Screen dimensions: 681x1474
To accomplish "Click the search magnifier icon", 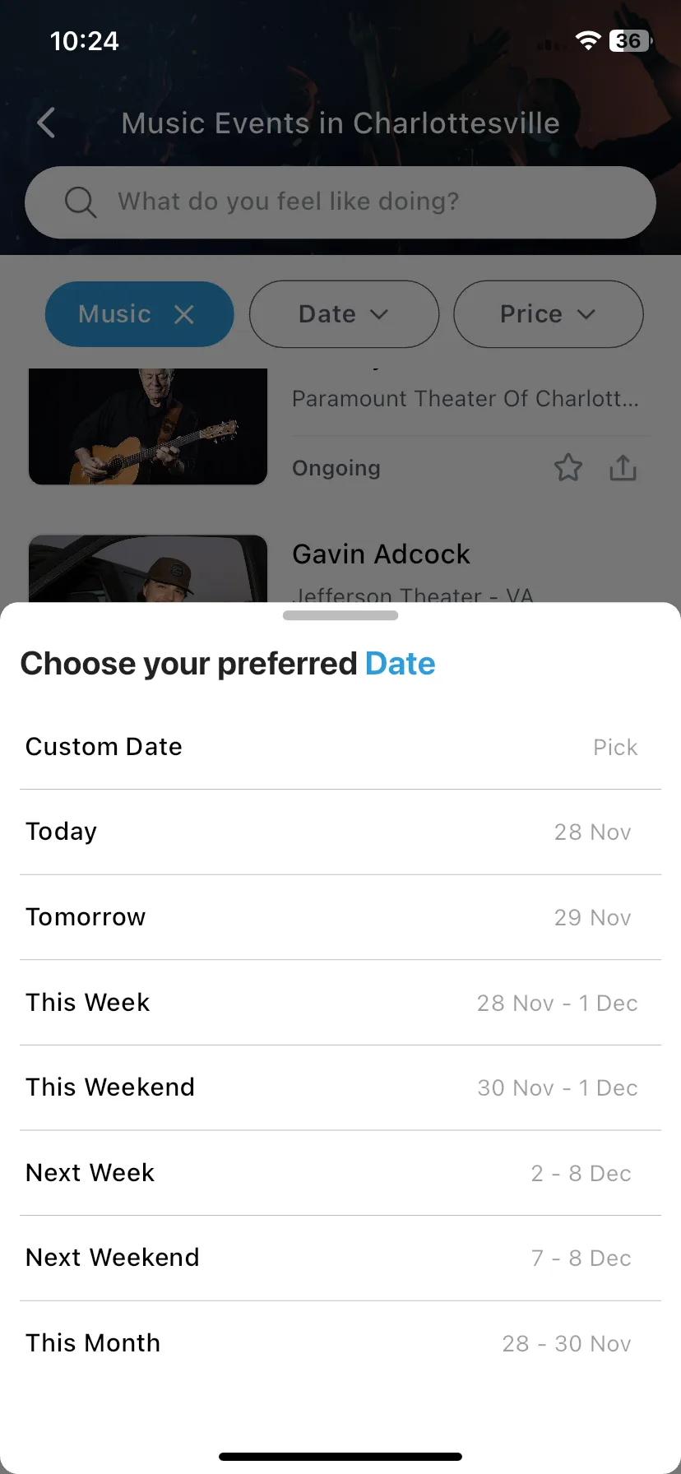I will (x=81, y=202).
